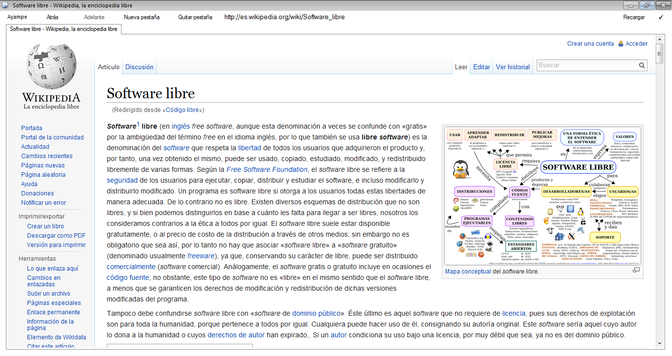This screenshot has width=672, height=356.
Task: Click Descargar como PDF in the sidebar
Action: [x=56, y=235]
